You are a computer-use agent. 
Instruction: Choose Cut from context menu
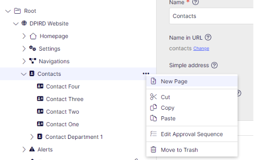(192, 97)
